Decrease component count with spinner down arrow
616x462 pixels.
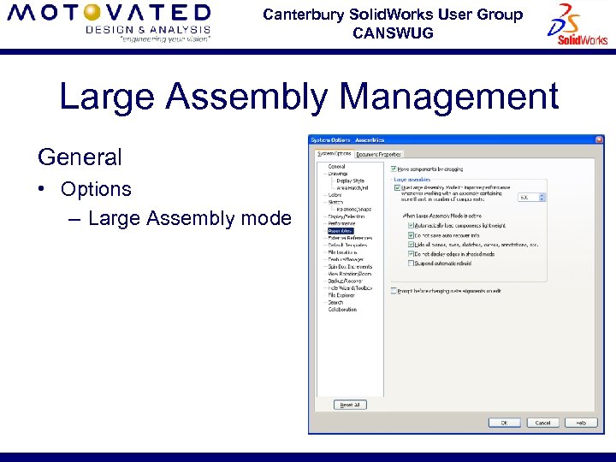pyautogui.click(x=542, y=199)
